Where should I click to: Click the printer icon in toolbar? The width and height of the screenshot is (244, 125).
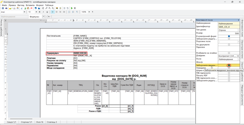(6, 8)
